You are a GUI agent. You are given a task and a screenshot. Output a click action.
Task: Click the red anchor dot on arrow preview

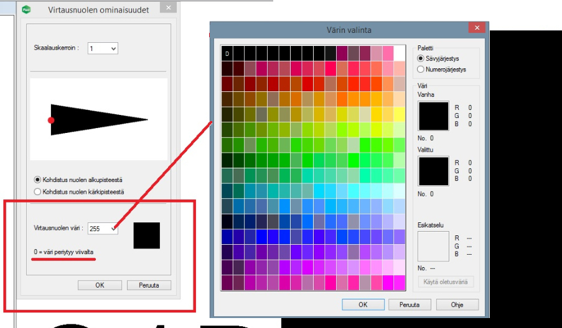(x=51, y=120)
